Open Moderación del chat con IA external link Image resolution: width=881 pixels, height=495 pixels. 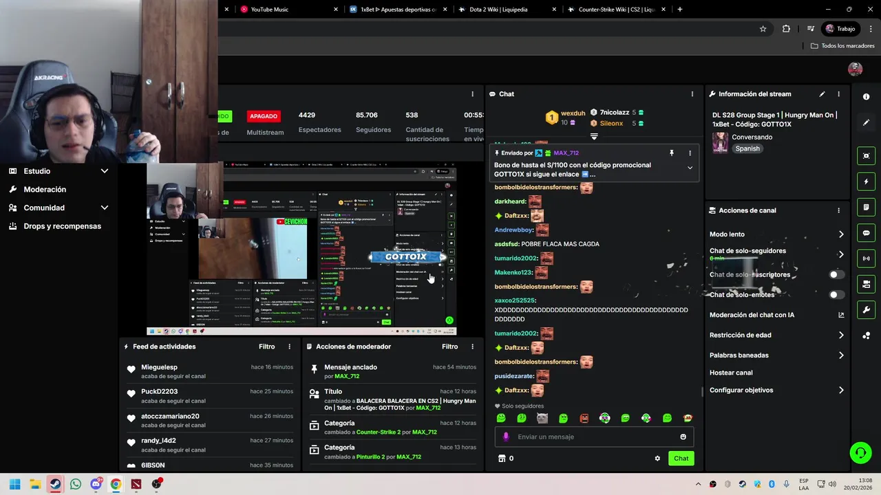coord(841,315)
